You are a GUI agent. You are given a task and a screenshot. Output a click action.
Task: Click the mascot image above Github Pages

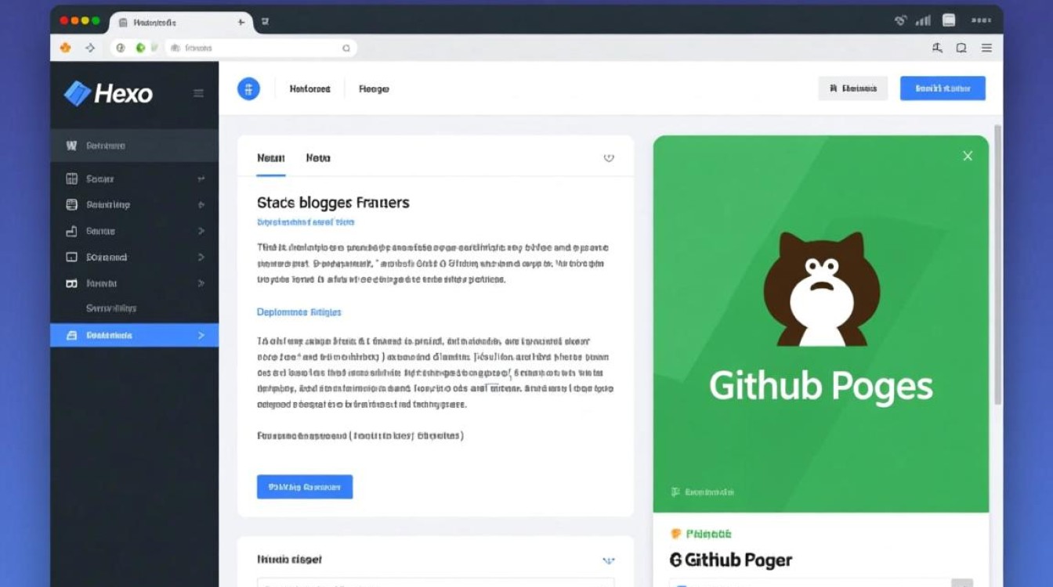(x=821, y=288)
